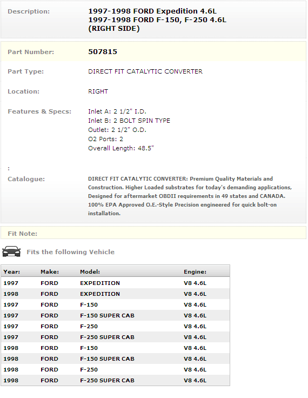This screenshot has width=308, height=398.
Task: Click the DIRECT FIT CATALYTIC CONVERTER part type text
Action: [145, 71]
